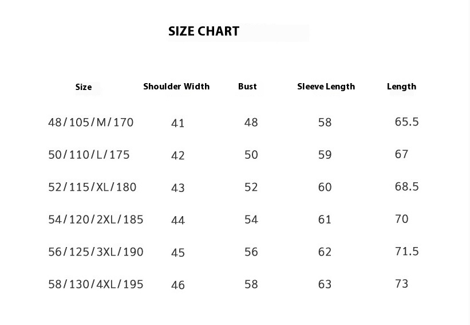Click the 52/115/XL/180 size row label
The width and height of the screenshot is (470, 325).
[92, 187]
